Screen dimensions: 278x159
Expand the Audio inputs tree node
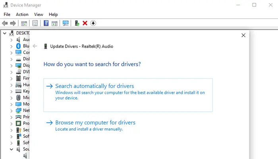pyautogui.click(x=12, y=40)
